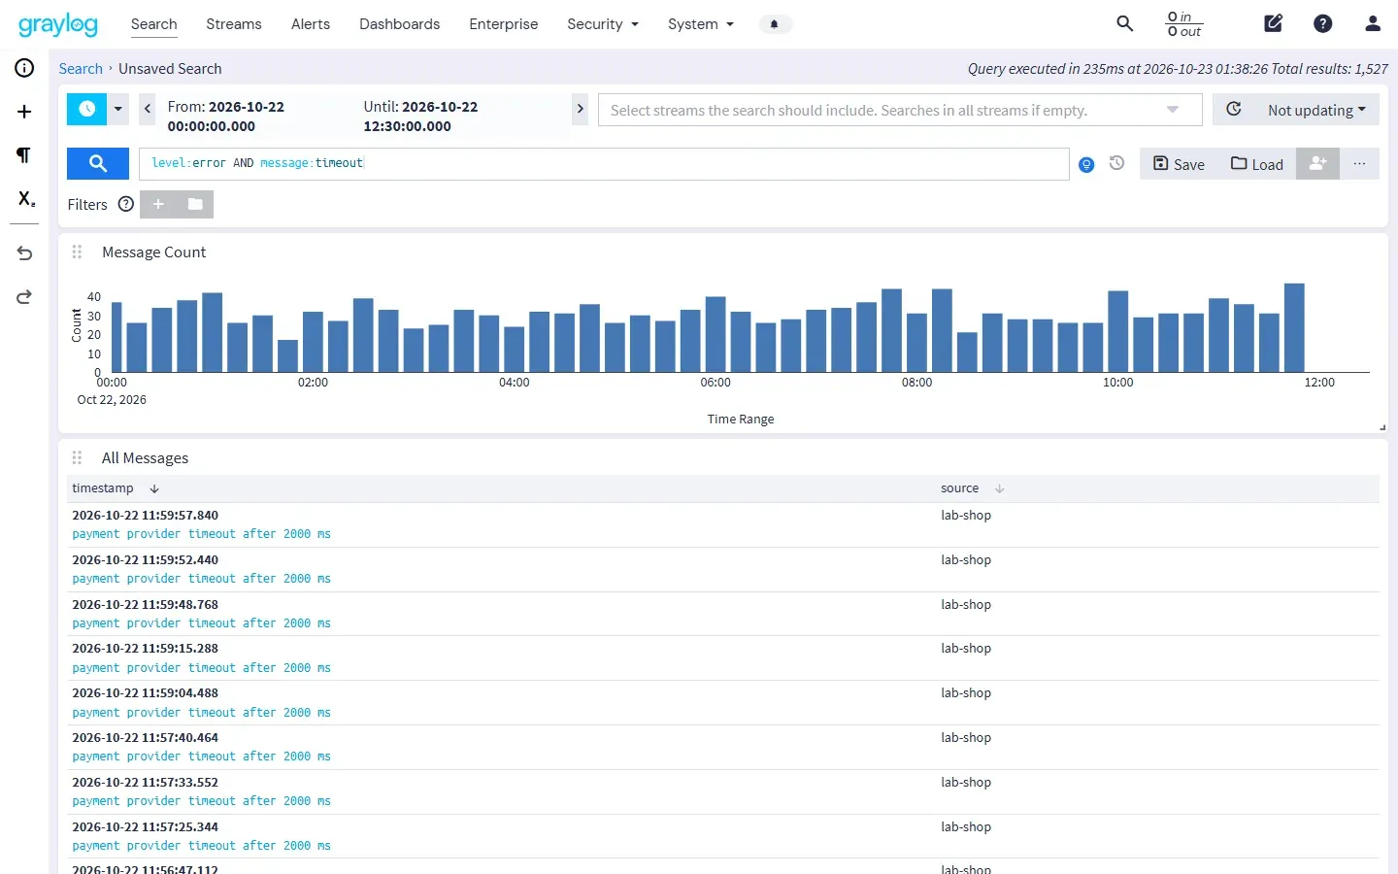Open the Not updating refresh interval dropdown
The width and height of the screenshot is (1398, 874).
coord(1316,110)
